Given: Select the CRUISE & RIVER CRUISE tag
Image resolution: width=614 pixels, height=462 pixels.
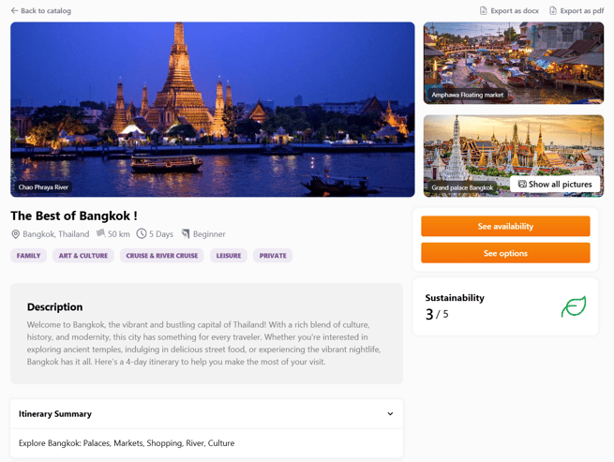Looking at the screenshot, I should click(x=162, y=256).
